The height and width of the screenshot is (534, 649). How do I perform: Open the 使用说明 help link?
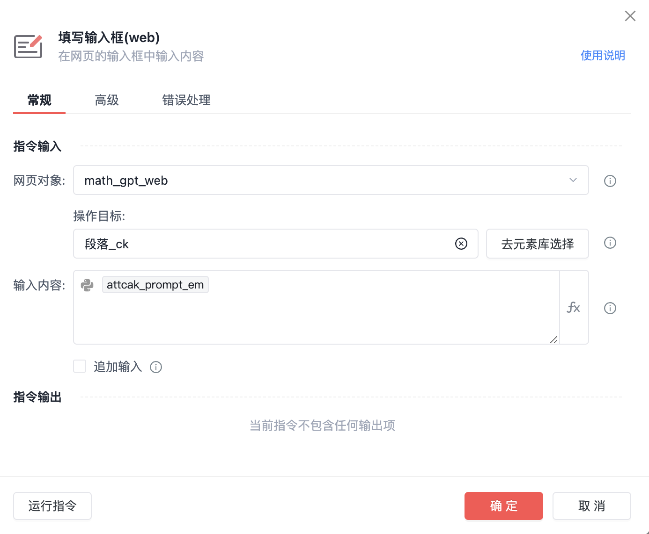tap(603, 55)
